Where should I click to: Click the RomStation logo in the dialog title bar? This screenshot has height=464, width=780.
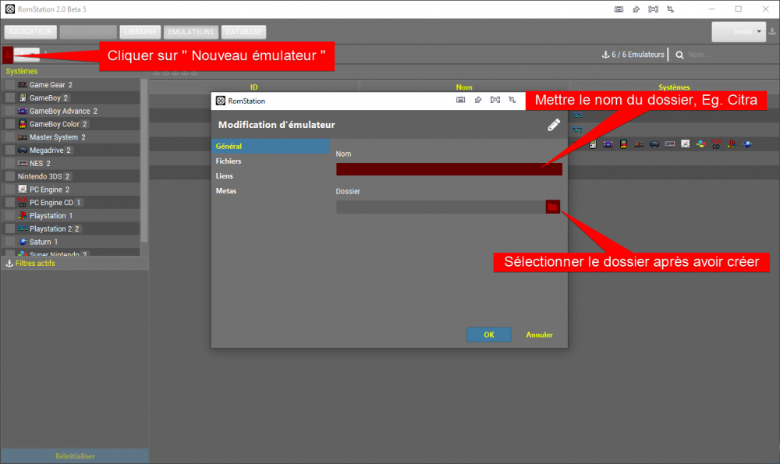point(221,101)
